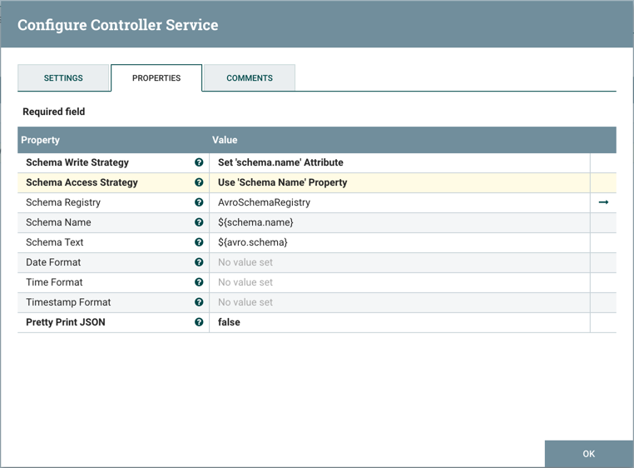Viewport: 634px width, 468px height.
Task: Click help icon next to Time Format
Action: coord(199,282)
